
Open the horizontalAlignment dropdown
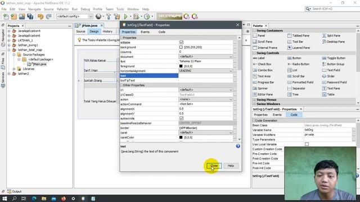pyautogui.click(x=231, y=71)
